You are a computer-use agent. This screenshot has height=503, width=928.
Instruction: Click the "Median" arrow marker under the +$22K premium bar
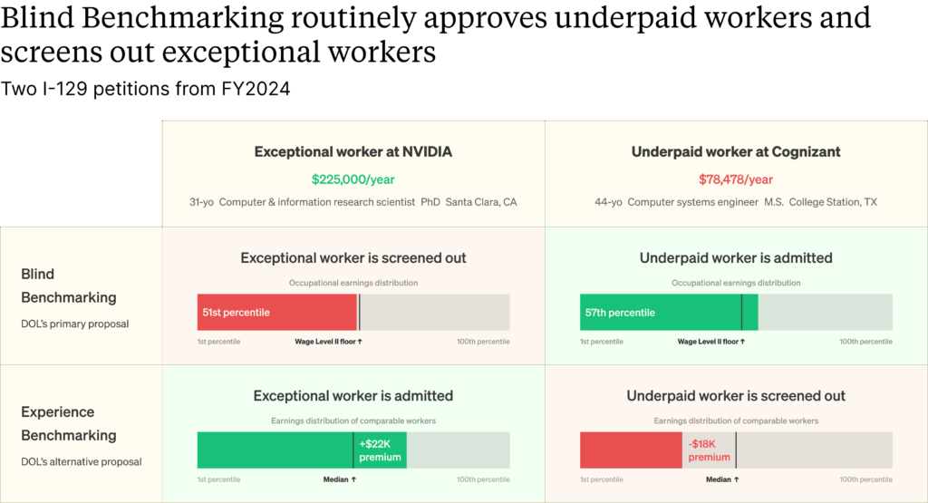click(340, 479)
